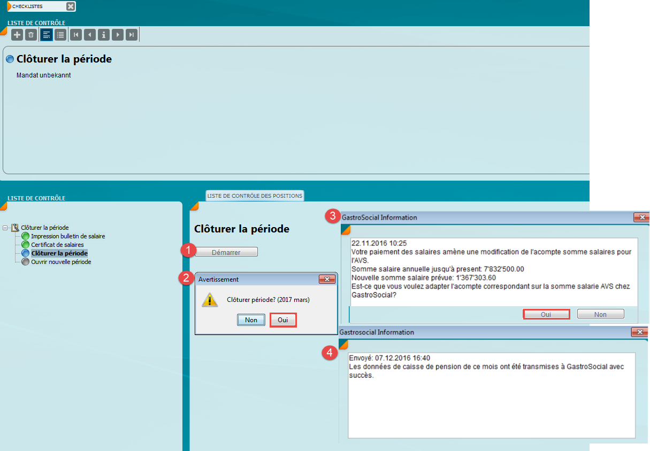Screen dimensions: 650x451
Task: Switch to the list view icon
Action: pos(60,35)
